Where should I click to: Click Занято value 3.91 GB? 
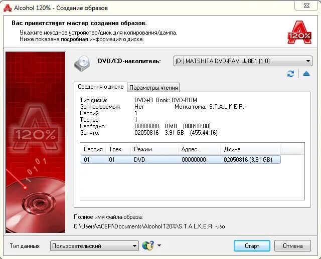174,133
